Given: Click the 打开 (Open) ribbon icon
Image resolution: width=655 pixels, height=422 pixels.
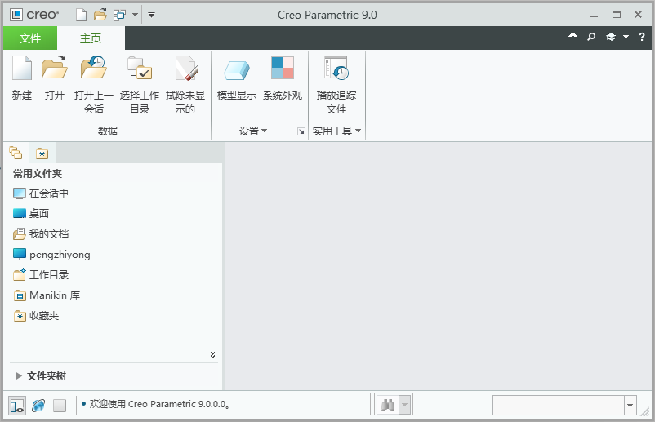Looking at the screenshot, I should [x=54, y=78].
